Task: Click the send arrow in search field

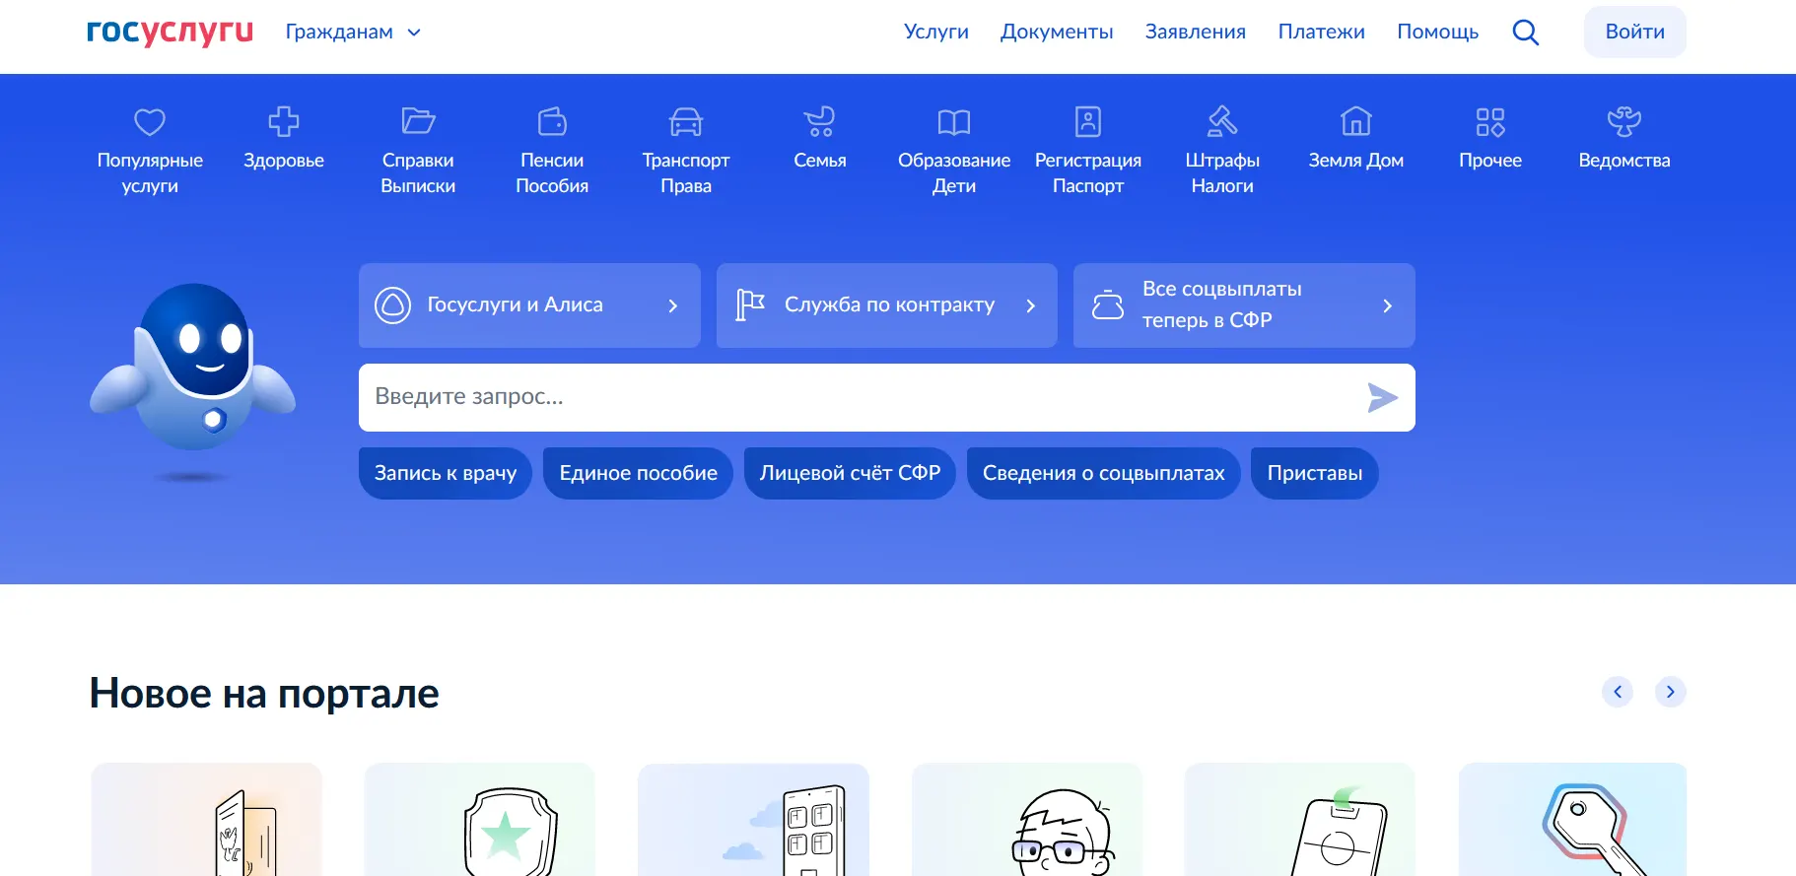Action: pyautogui.click(x=1383, y=397)
